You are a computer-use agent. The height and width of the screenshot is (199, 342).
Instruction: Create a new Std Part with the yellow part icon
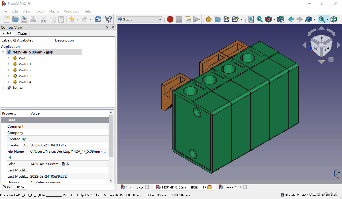209,19
